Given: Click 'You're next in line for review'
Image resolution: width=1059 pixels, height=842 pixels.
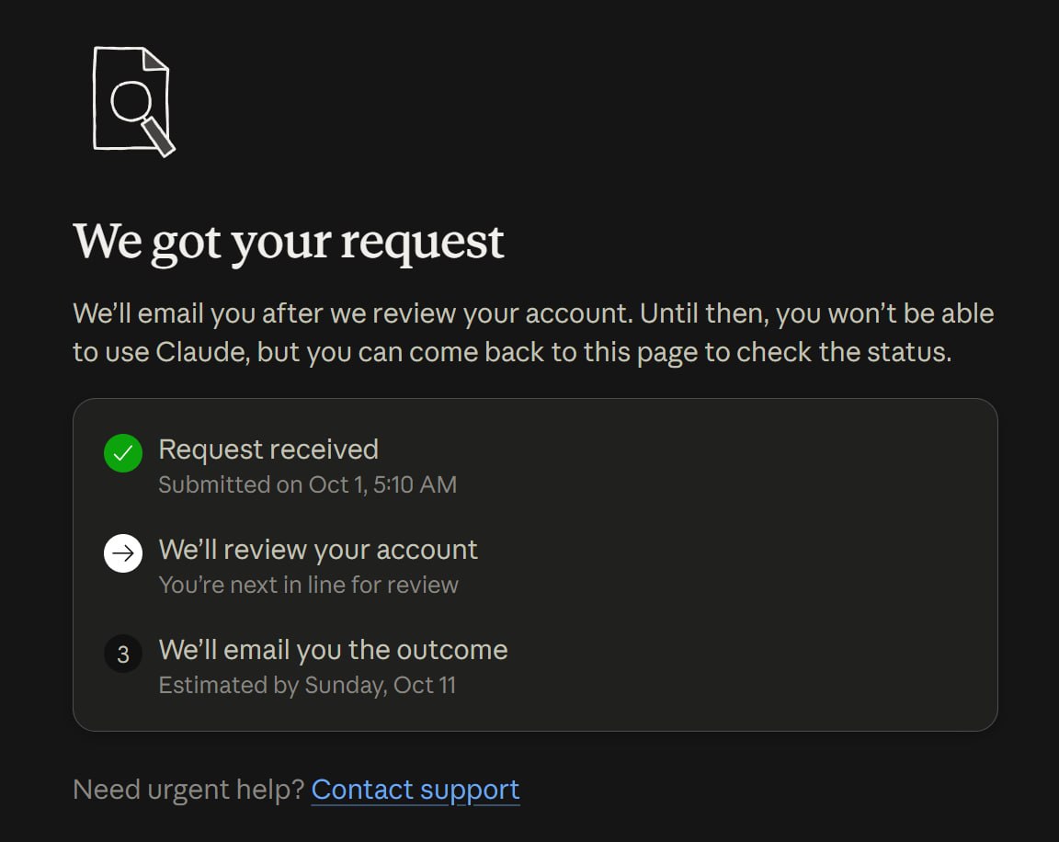Looking at the screenshot, I should (x=308, y=585).
